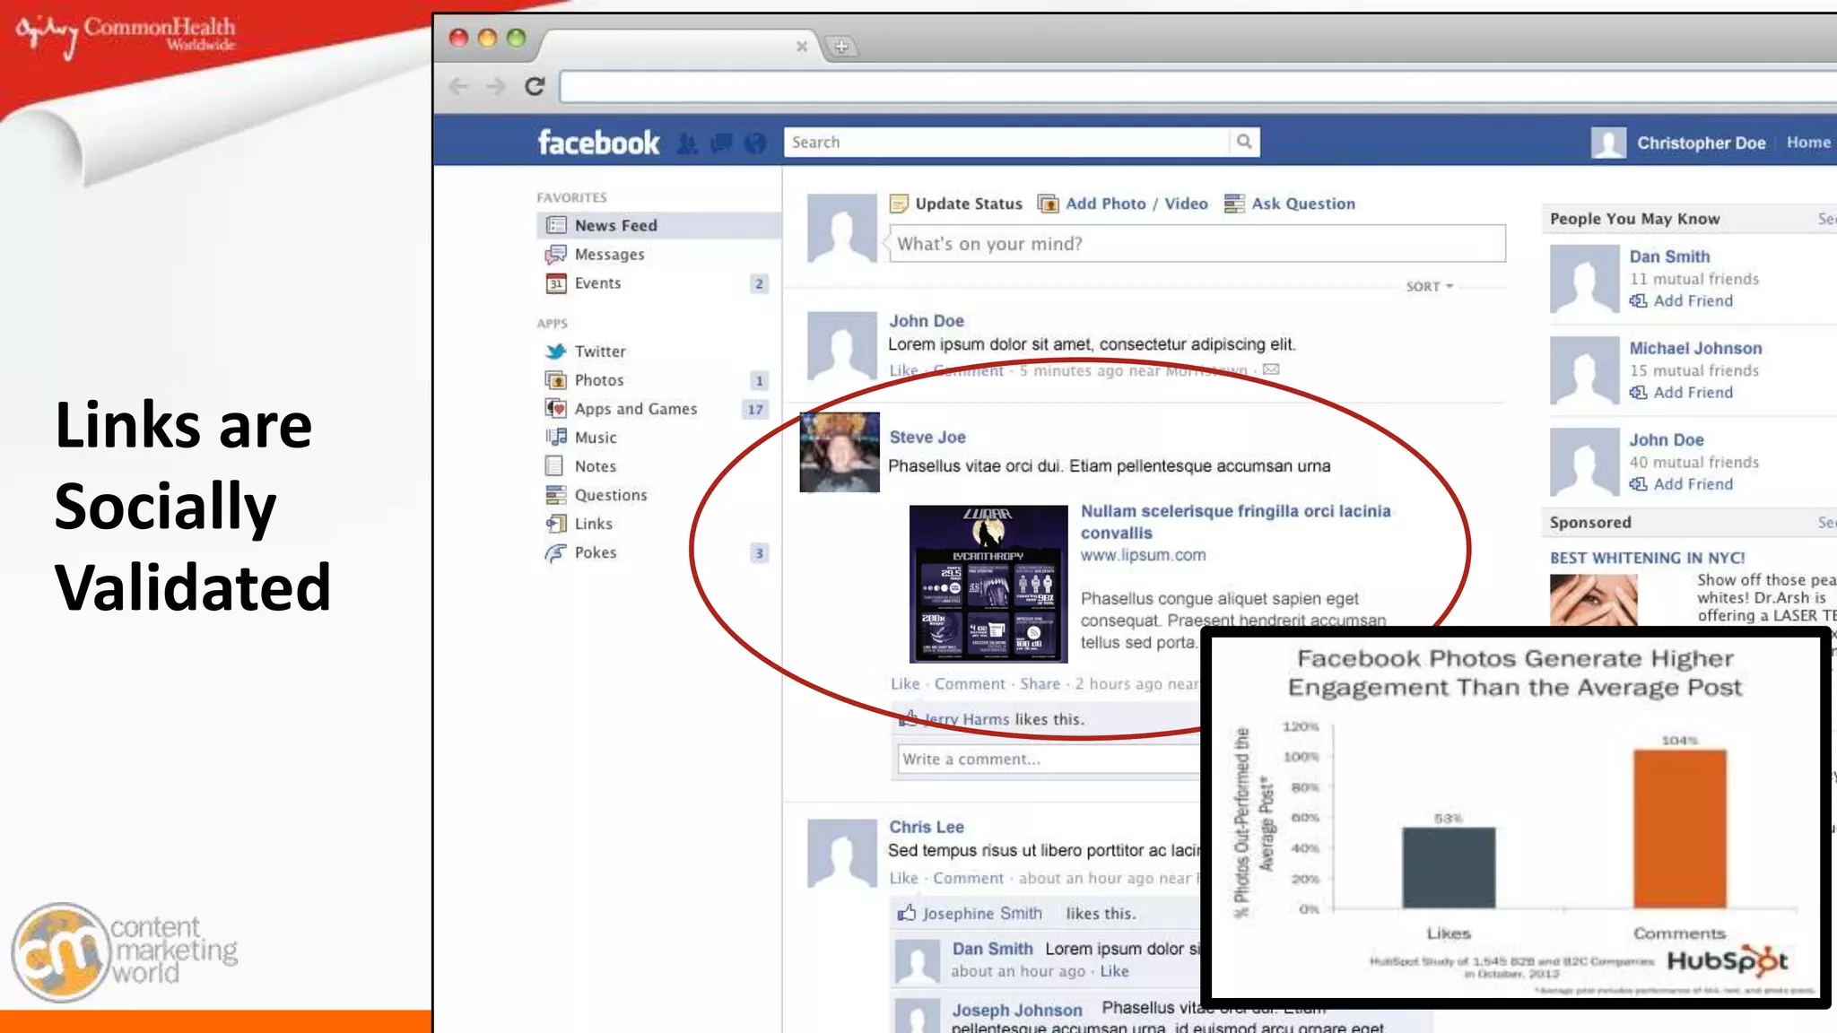Share Steve Joe's post
The image size is (1837, 1033).
pos(1040,684)
